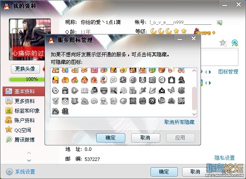Click the icon list scroll-down arrow
The width and height of the screenshot is (246, 179).
pyautogui.click(x=194, y=114)
